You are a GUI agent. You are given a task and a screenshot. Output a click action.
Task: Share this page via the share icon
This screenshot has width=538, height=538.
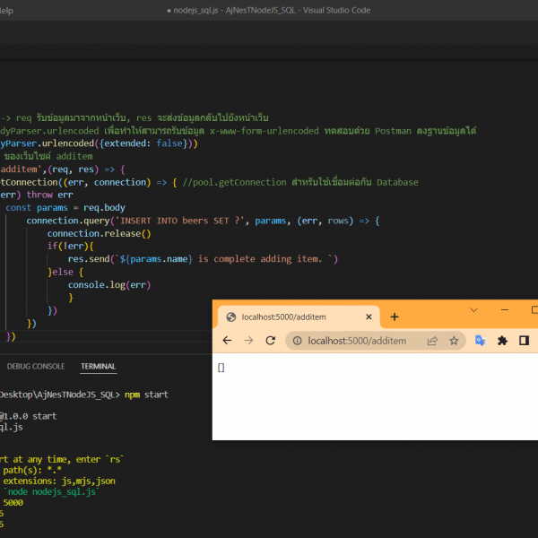click(432, 341)
